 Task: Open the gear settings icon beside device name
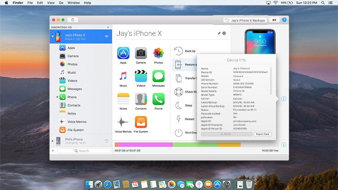(224, 34)
